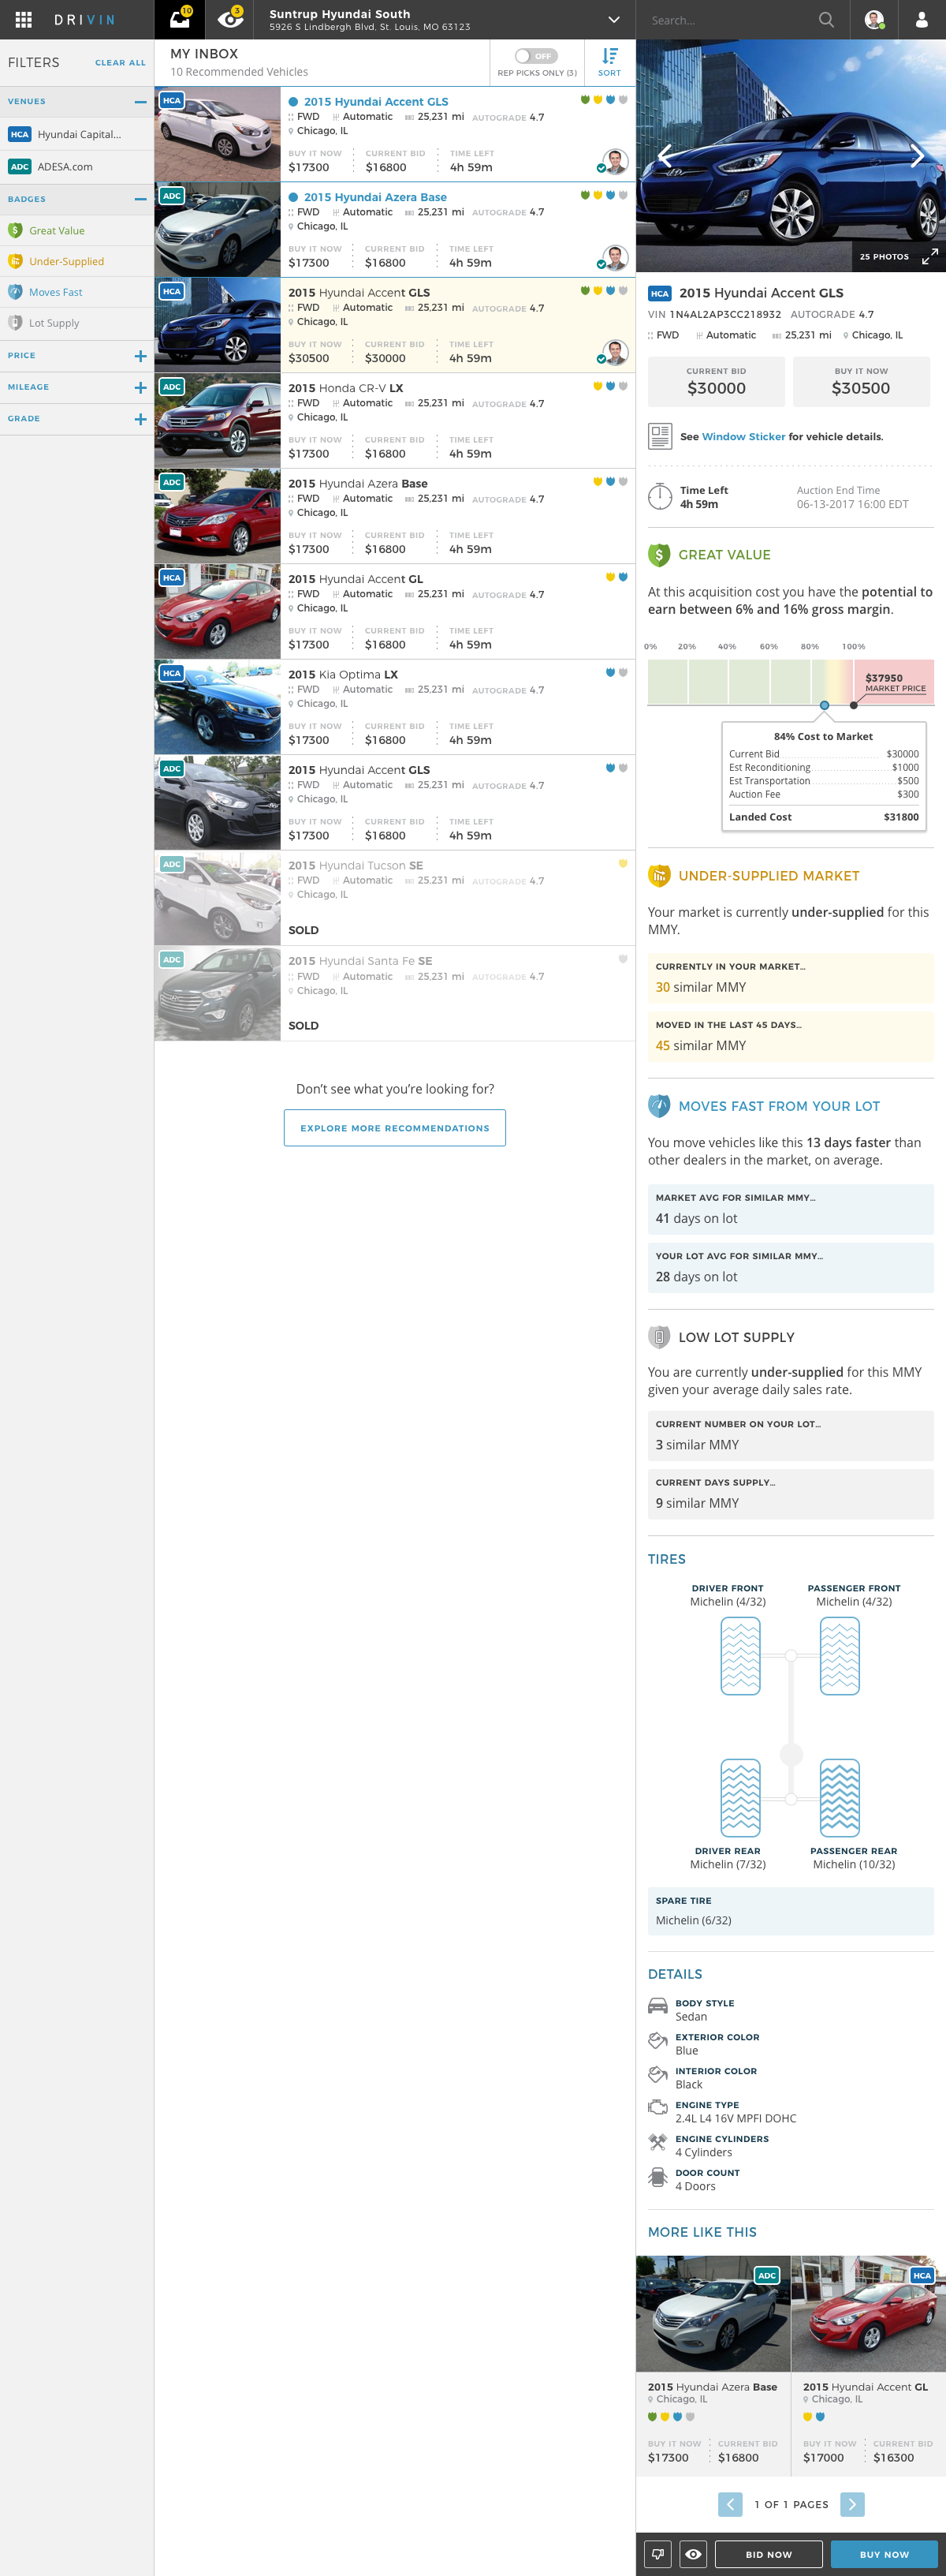Show next vehicle photo

pyautogui.click(x=917, y=155)
